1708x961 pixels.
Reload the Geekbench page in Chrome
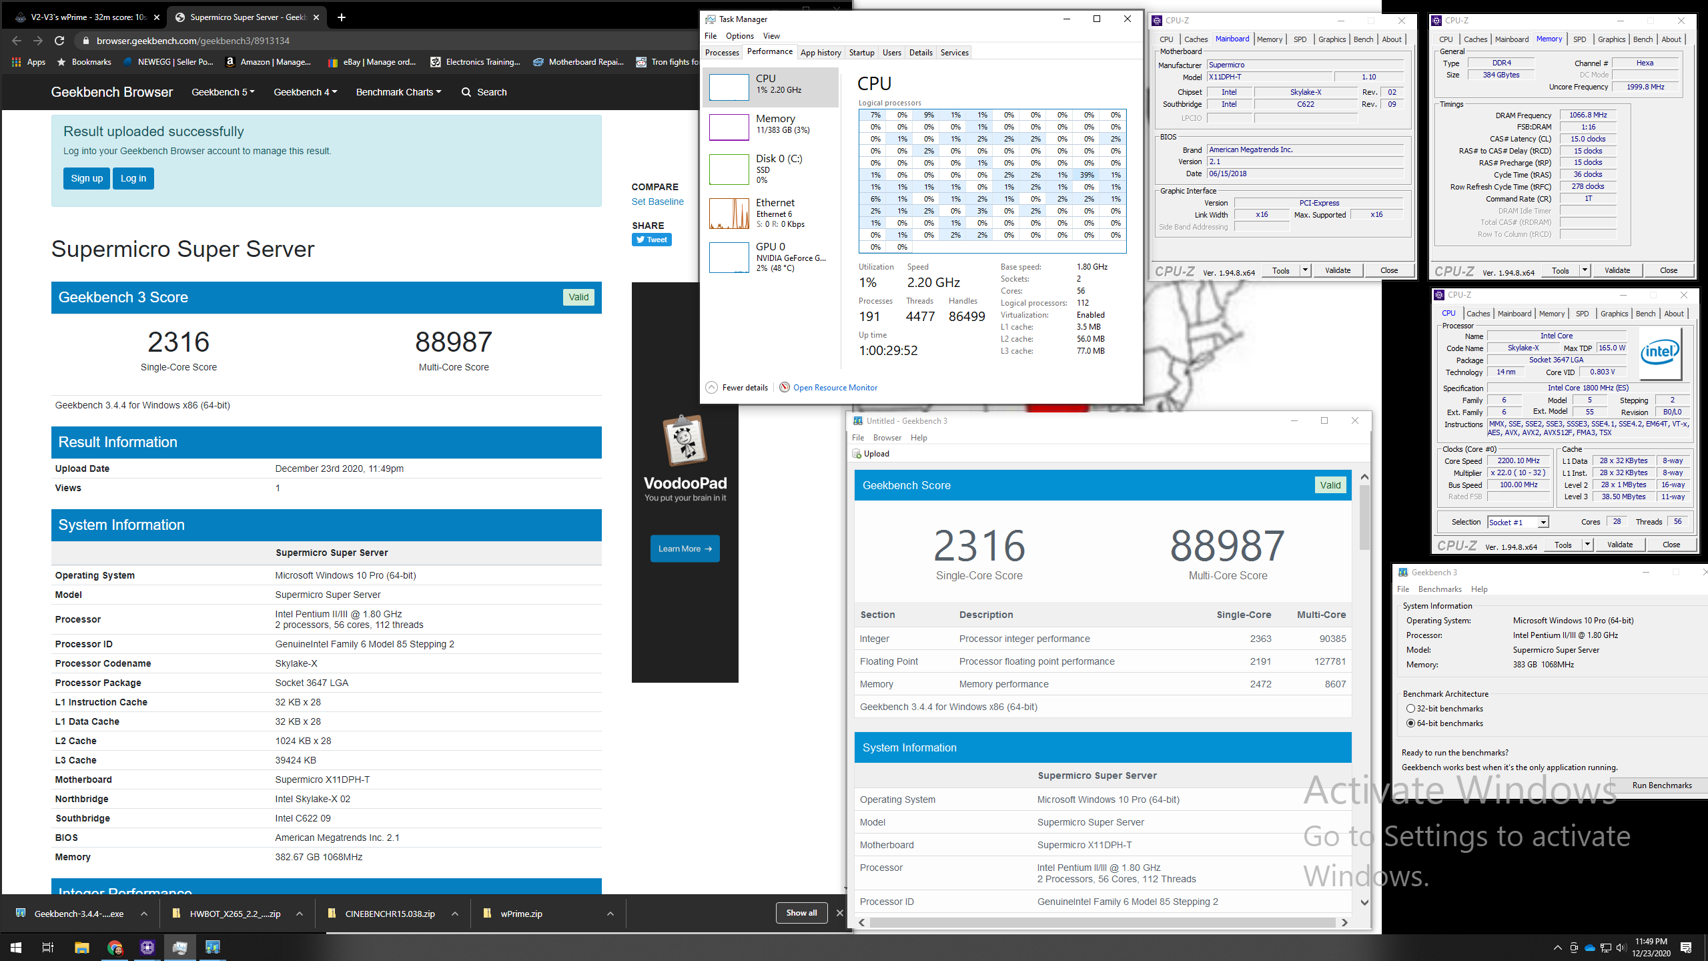59,41
